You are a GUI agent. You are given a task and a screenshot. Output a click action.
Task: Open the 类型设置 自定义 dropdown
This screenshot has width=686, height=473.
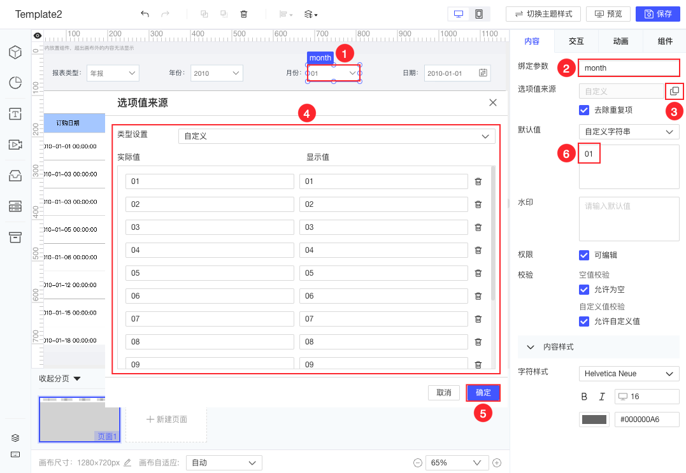coord(337,136)
